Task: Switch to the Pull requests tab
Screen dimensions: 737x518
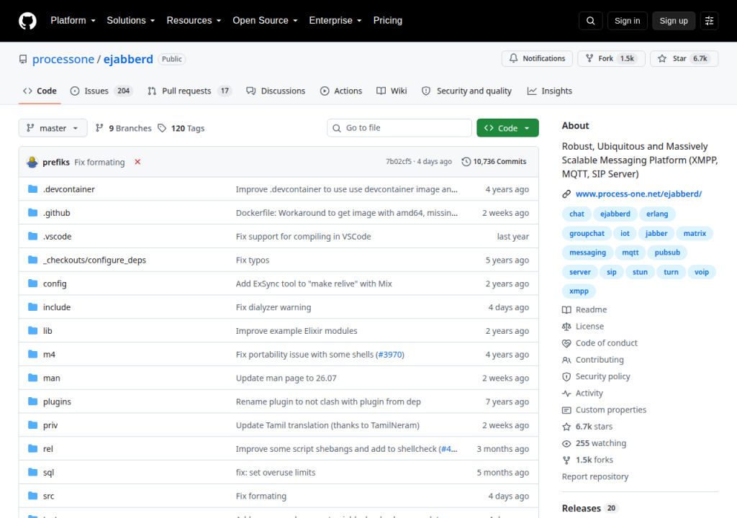Action: click(x=190, y=91)
